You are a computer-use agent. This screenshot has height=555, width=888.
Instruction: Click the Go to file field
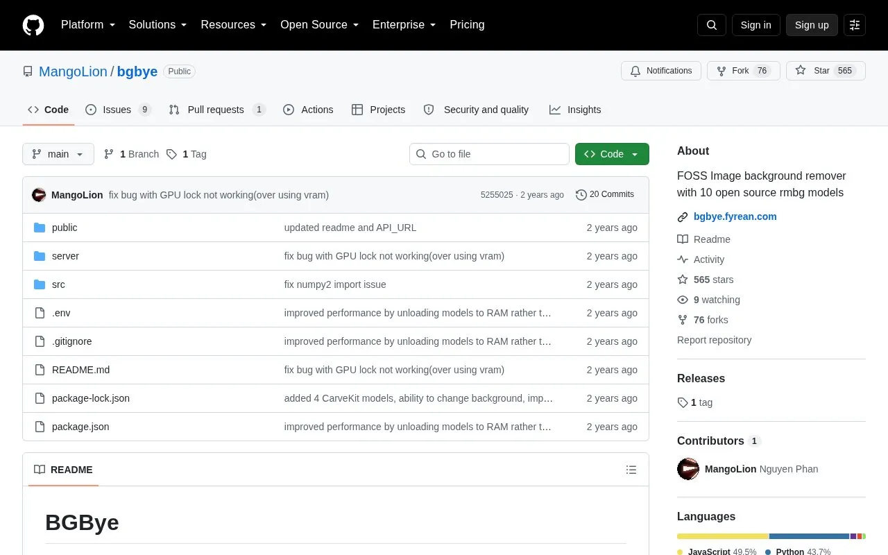pyautogui.click(x=489, y=154)
